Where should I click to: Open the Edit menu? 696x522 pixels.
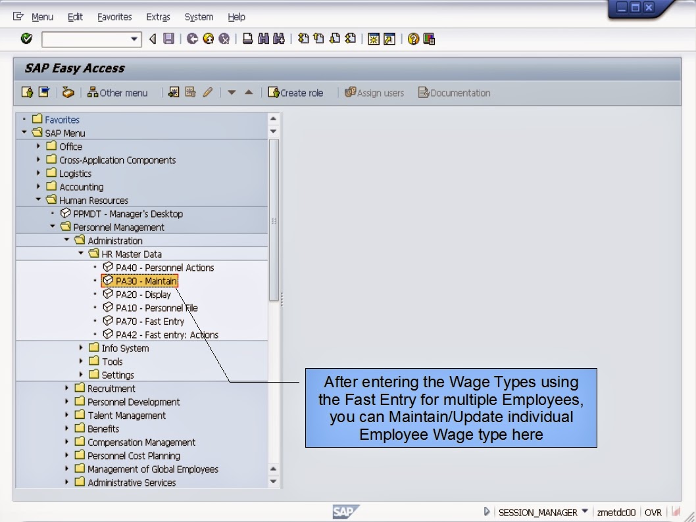[x=75, y=17]
